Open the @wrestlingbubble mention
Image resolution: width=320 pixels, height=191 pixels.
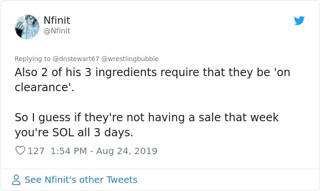[130, 59]
